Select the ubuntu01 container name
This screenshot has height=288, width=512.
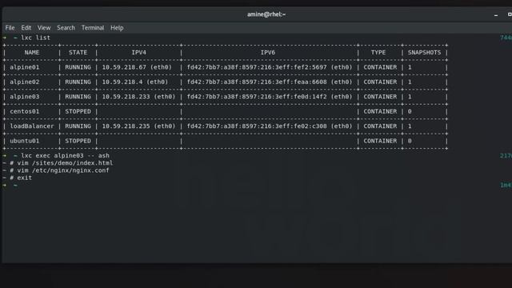pos(25,141)
